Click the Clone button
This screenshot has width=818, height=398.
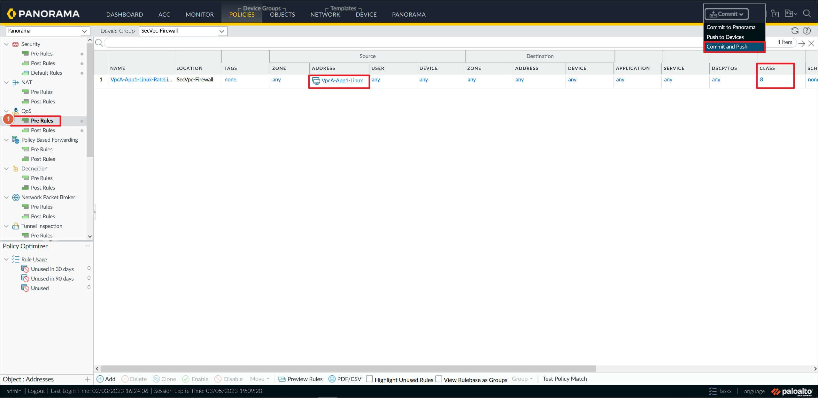click(x=165, y=379)
